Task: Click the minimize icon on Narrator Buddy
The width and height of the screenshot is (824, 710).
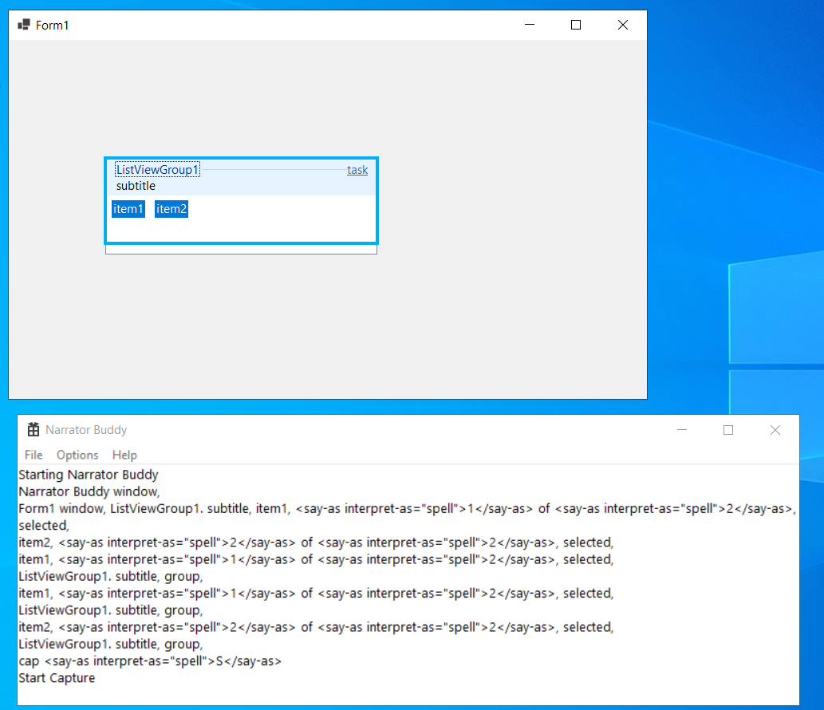Action: [x=682, y=429]
